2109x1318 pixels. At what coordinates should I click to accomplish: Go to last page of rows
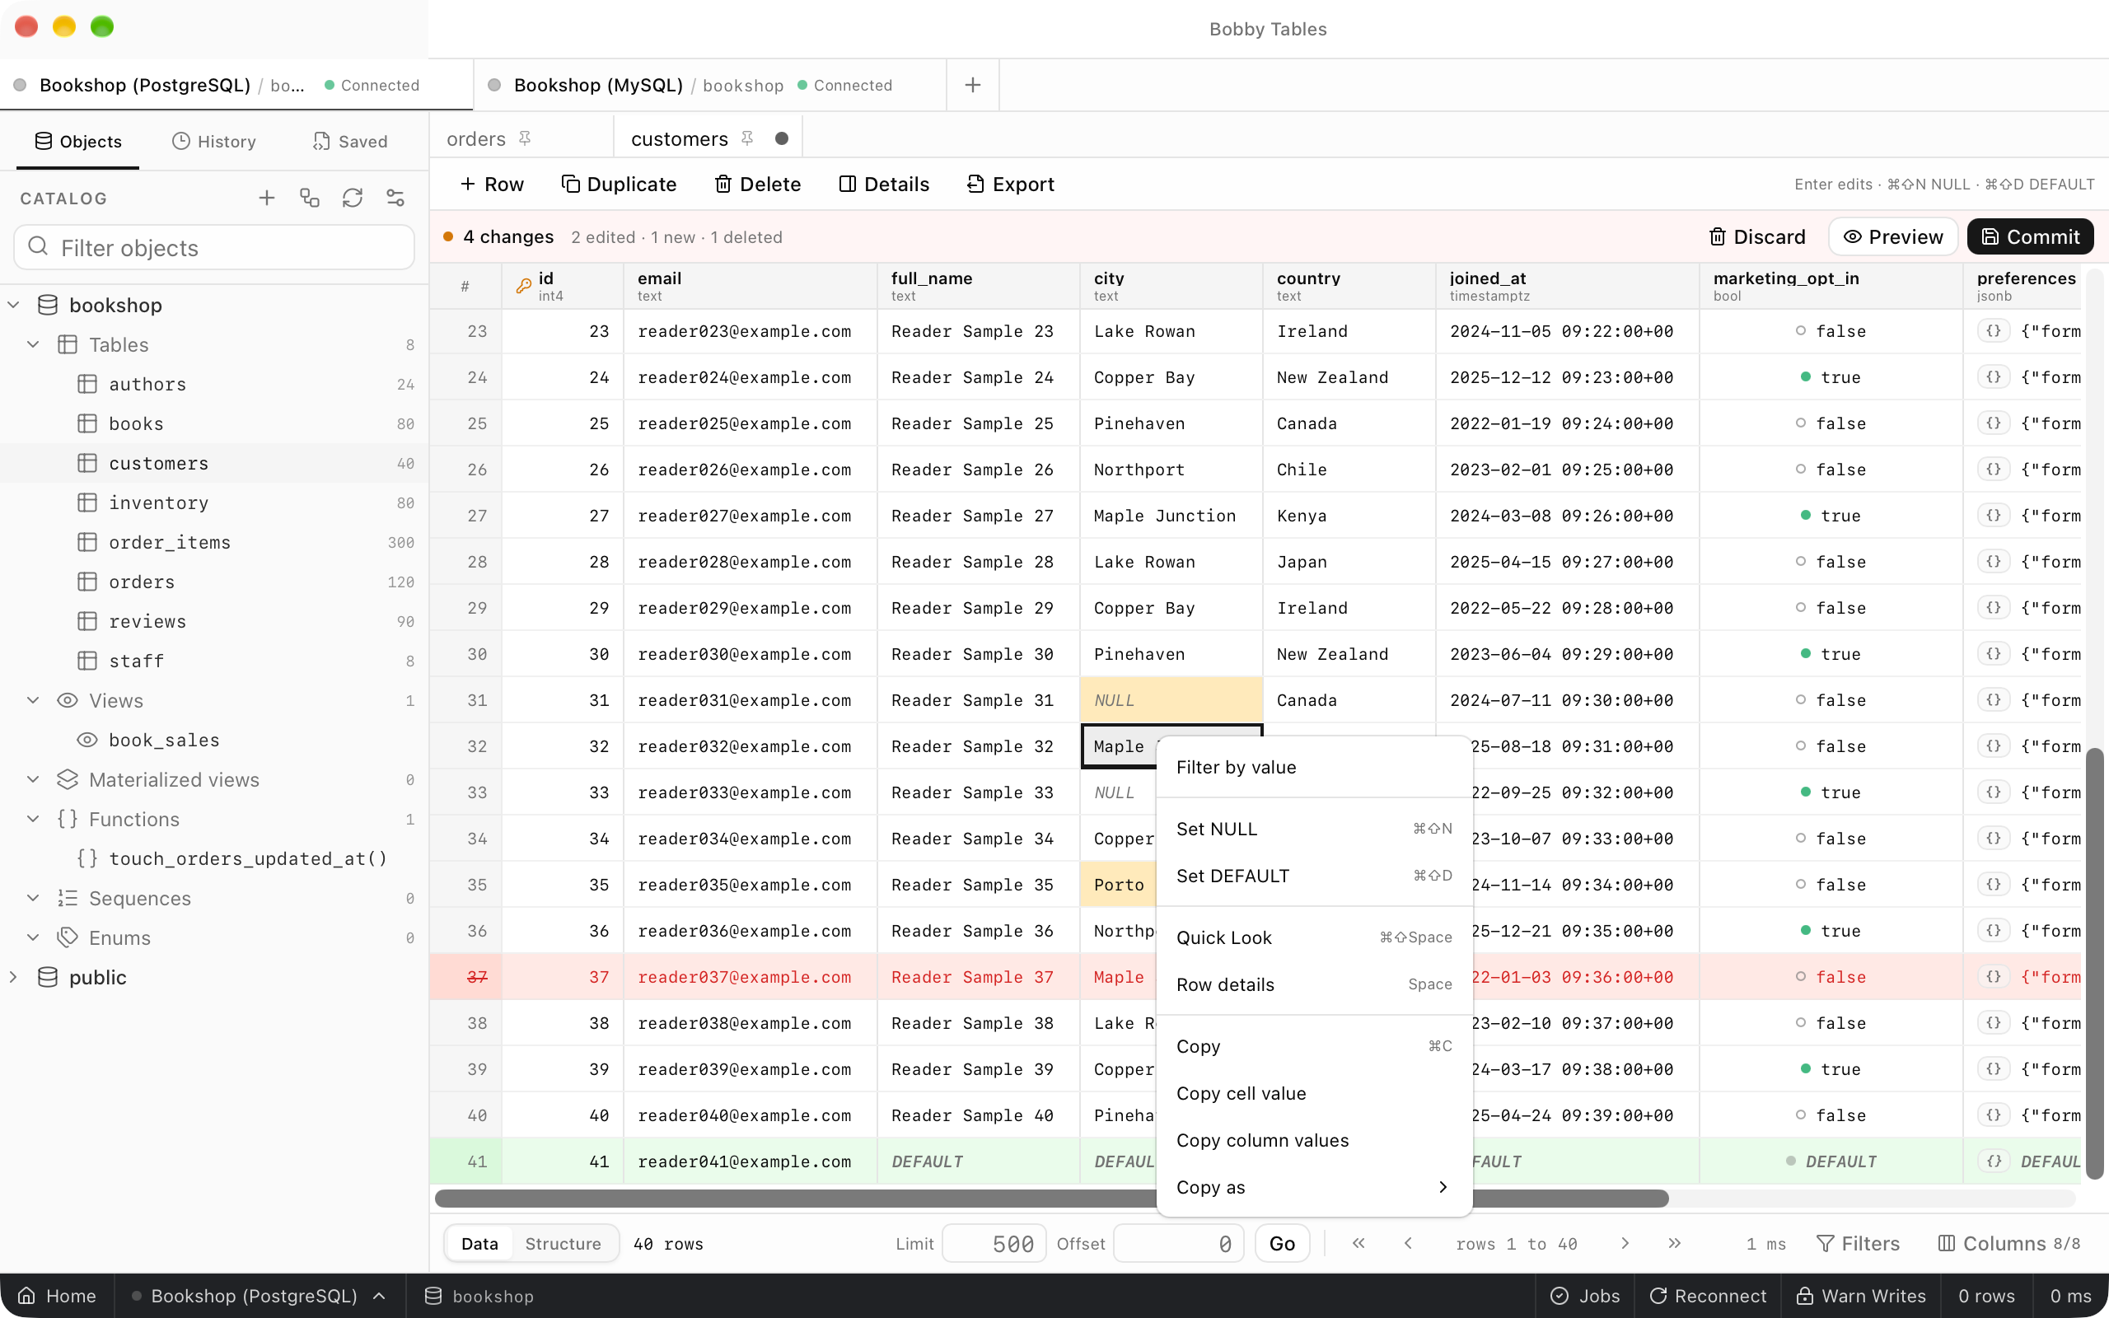(x=1674, y=1243)
